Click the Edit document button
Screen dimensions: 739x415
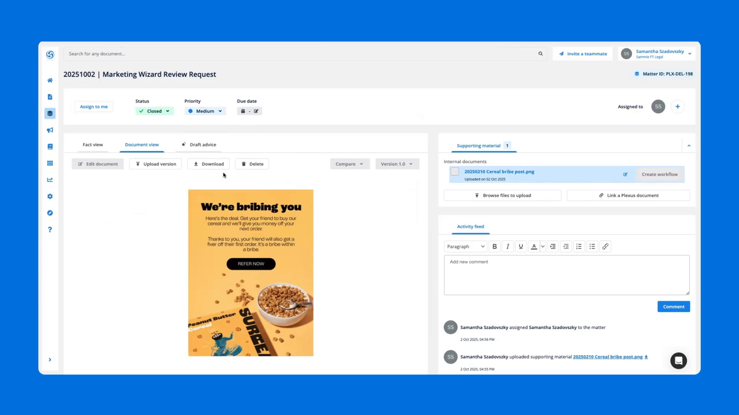(x=98, y=164)
